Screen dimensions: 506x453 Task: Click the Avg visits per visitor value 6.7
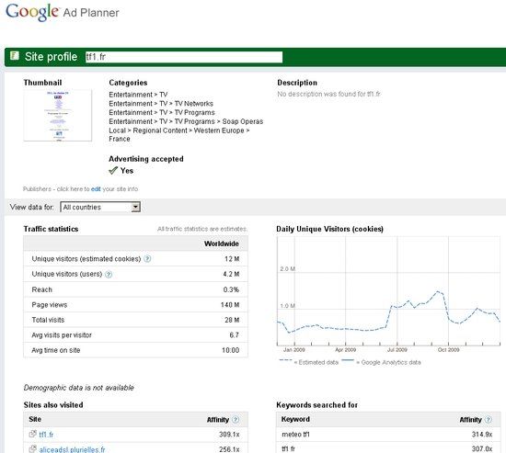(x=235, y=335)
